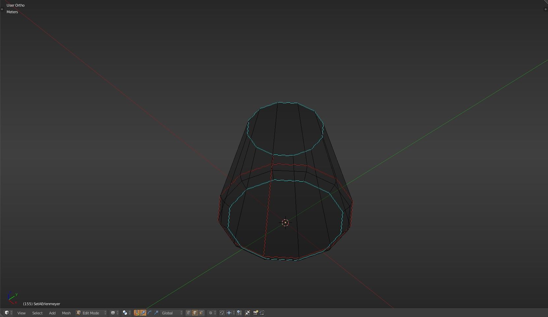Toggle proportional editing circle
The width and height of the screenshot is (548, 317).
tap(212, 313)
